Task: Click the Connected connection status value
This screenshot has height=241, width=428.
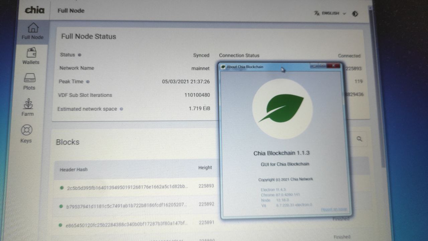Action: pyautogui.click(x=349, y=56)
